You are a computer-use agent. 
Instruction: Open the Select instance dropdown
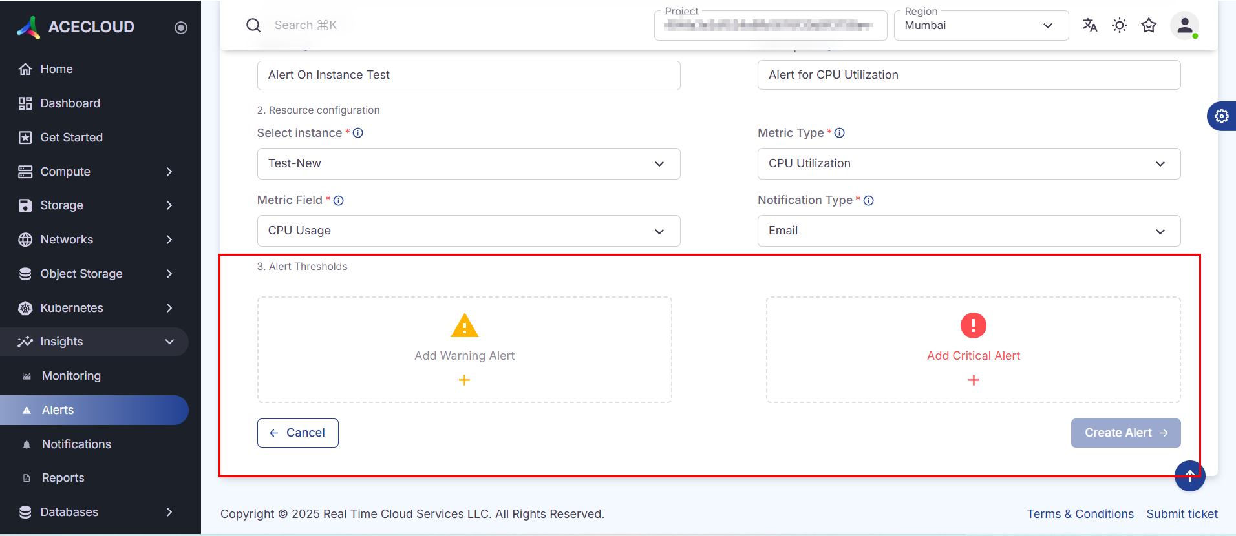[x=469, y=164]
